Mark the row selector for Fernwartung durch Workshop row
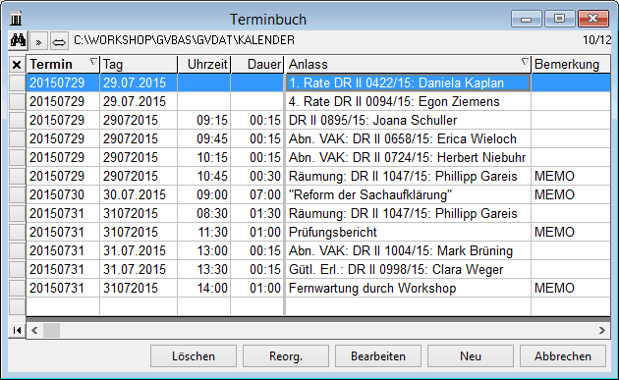 click(17, 288)
